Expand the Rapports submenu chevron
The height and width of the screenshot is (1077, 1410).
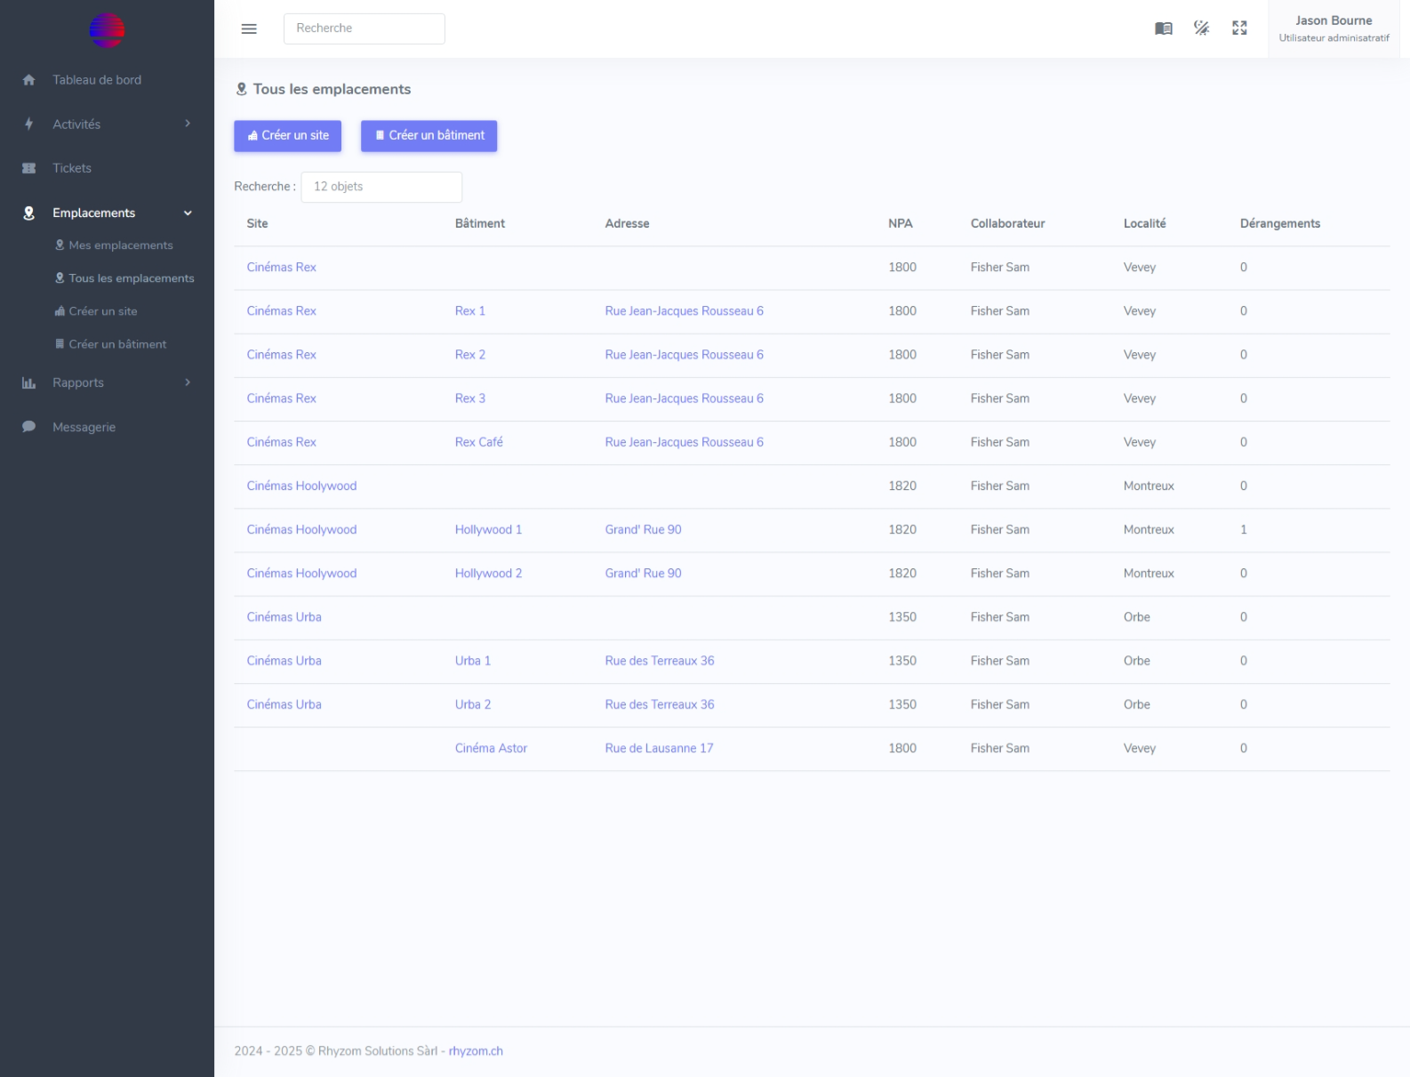[188, 382]
